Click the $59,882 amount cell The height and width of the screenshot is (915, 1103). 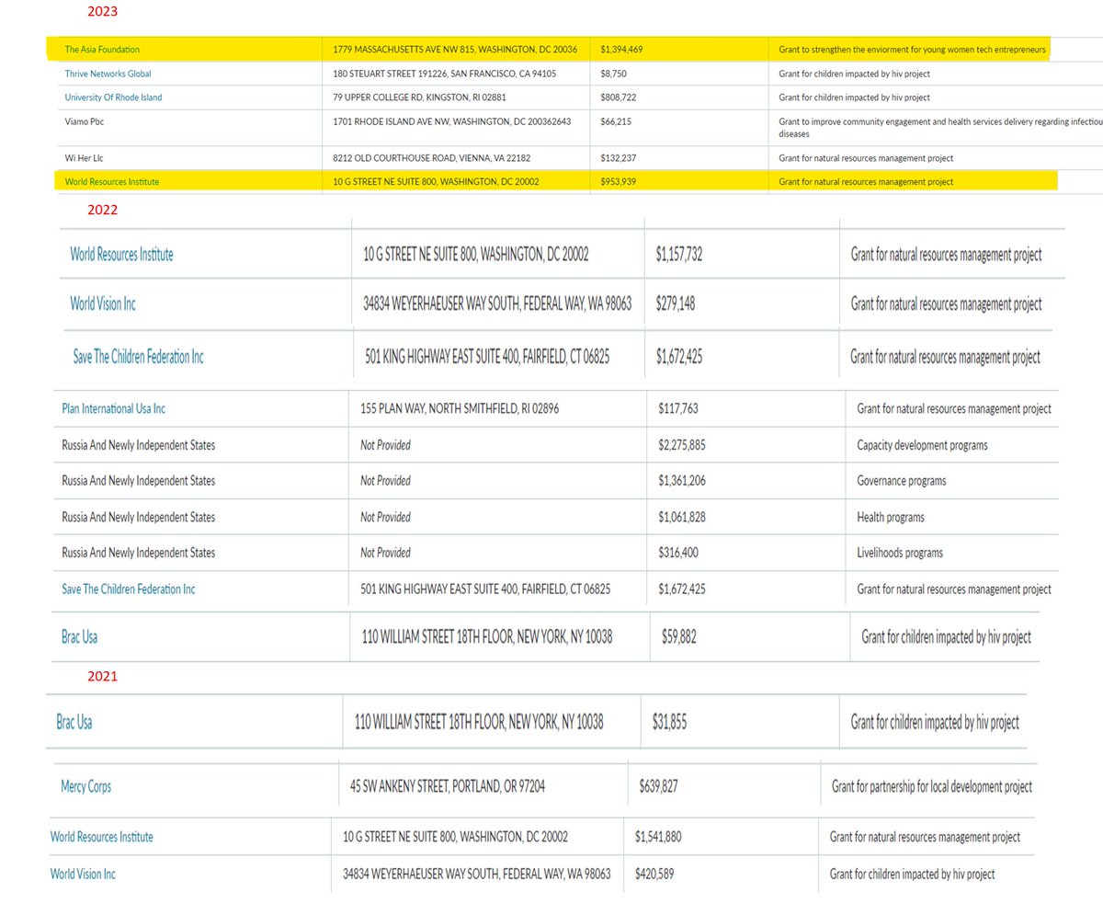click(679, 636)
